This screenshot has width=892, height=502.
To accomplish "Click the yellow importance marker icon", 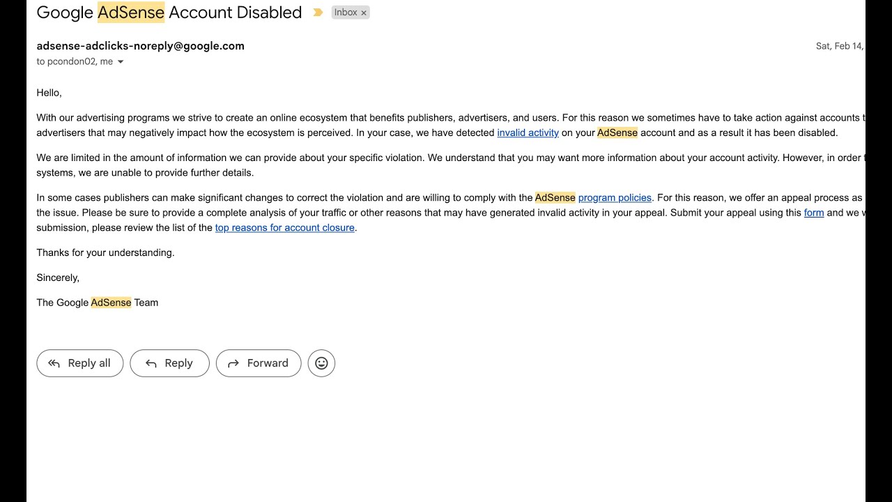I will pyautogui.click(x=318, y=13).
